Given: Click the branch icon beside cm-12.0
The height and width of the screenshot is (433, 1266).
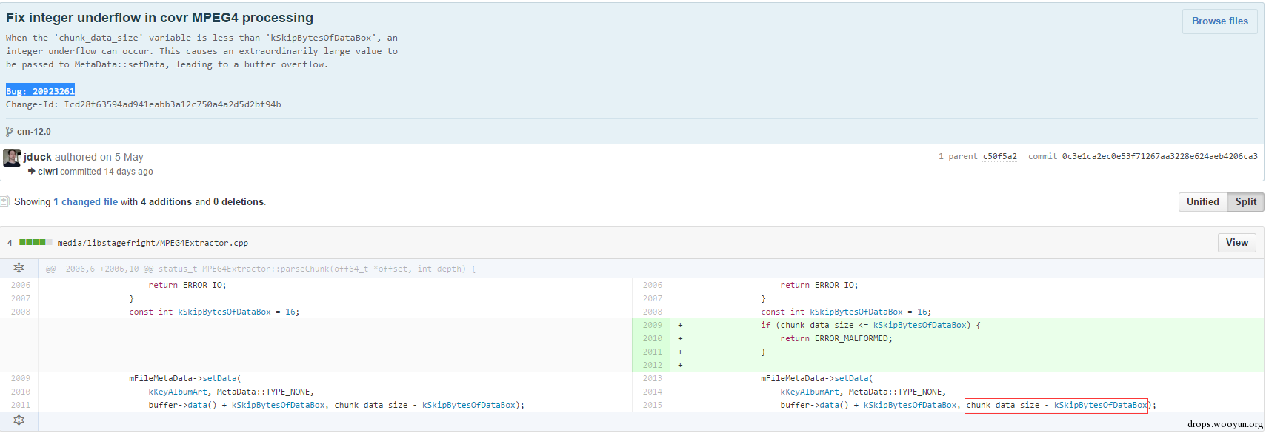Looking at the screenshot, I should [9, 132].
